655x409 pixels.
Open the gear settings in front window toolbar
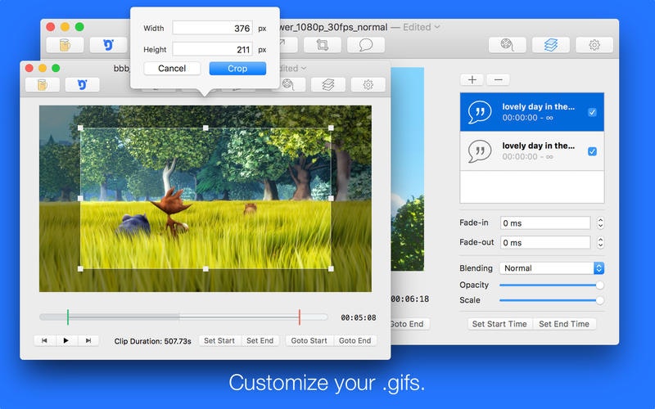(368, 85)
